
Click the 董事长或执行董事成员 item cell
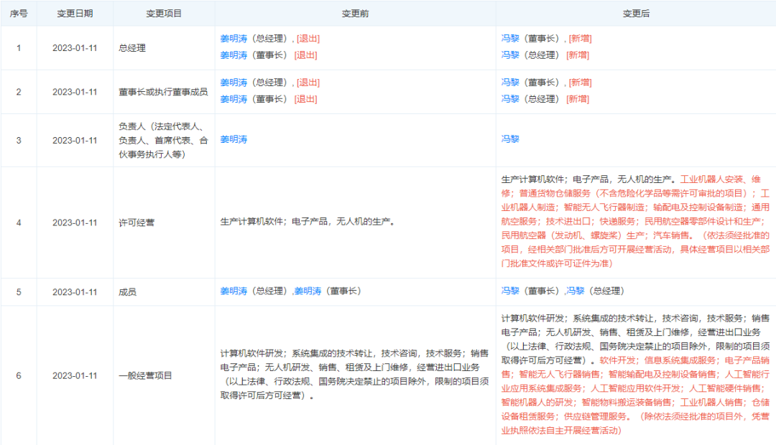pos(163,91)
